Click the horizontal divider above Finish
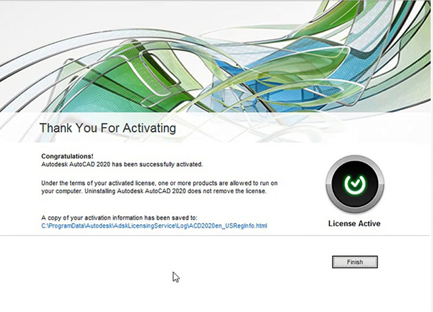 tap(216, 236)
